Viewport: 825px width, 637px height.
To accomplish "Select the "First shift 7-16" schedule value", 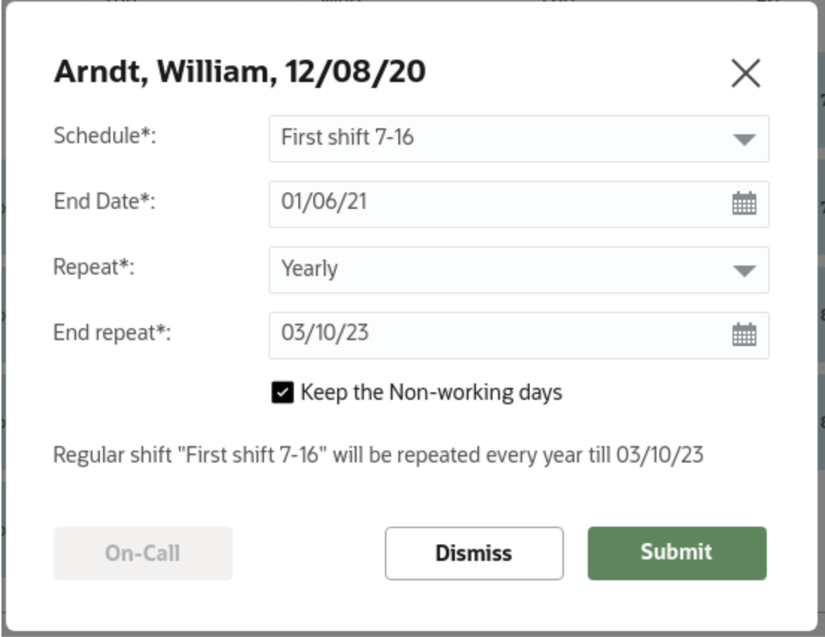I will (347, 138).
